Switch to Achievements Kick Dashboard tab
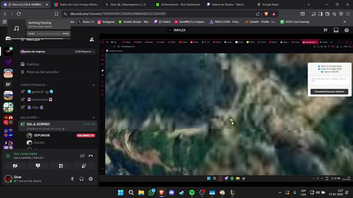This screenshot has height=198, width=353. [x=178, y=5]
